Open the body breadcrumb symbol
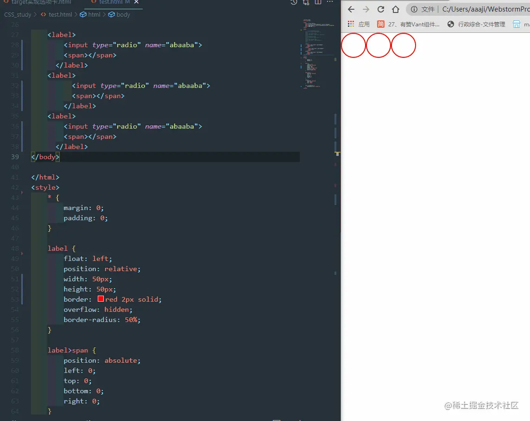 119,14
